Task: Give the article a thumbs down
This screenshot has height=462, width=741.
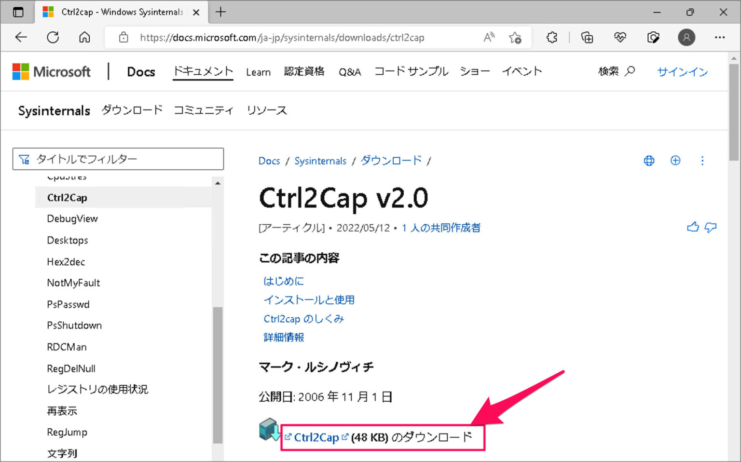Action: coord(711,227)
